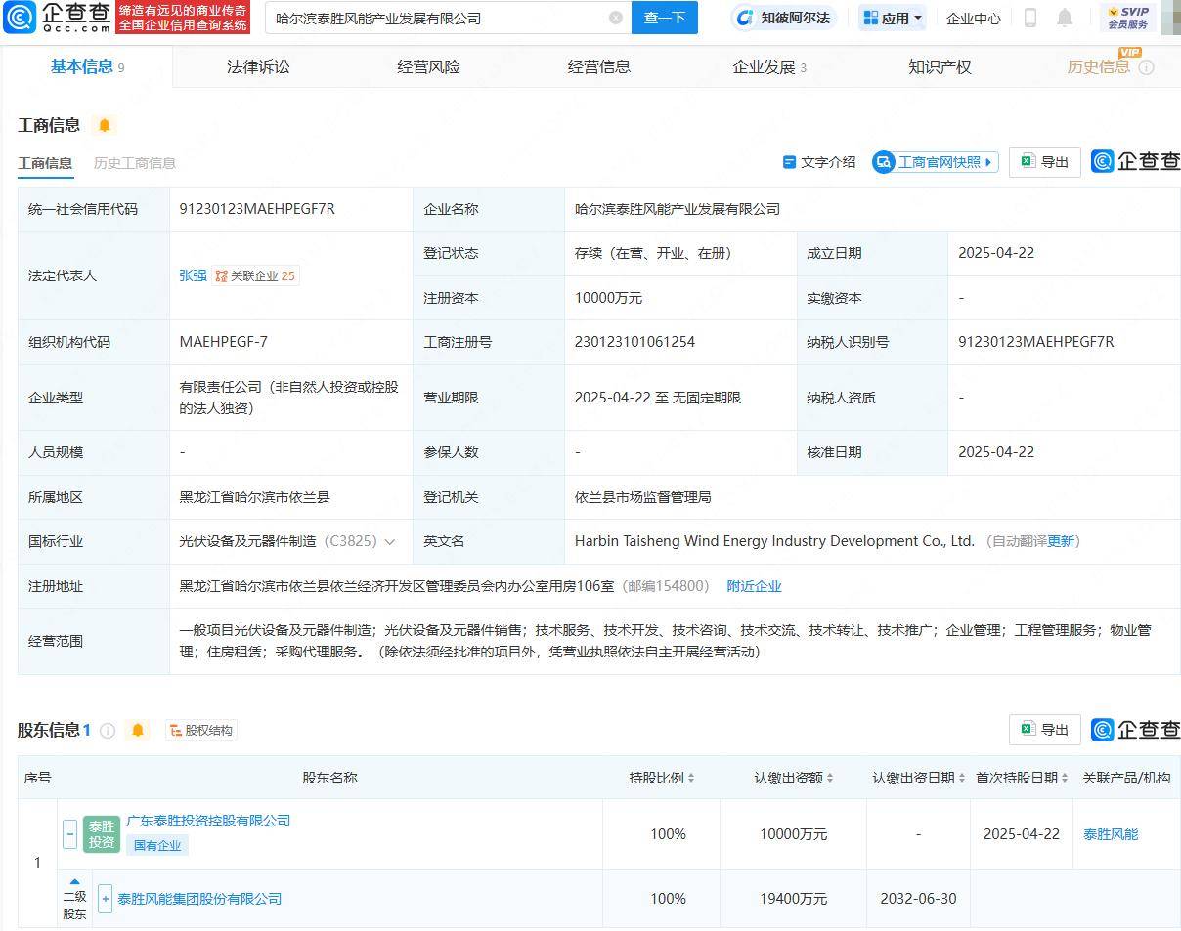Click the info icon next to 股东信息
This screenshot has height=931, width=1181.
[108, 730]
